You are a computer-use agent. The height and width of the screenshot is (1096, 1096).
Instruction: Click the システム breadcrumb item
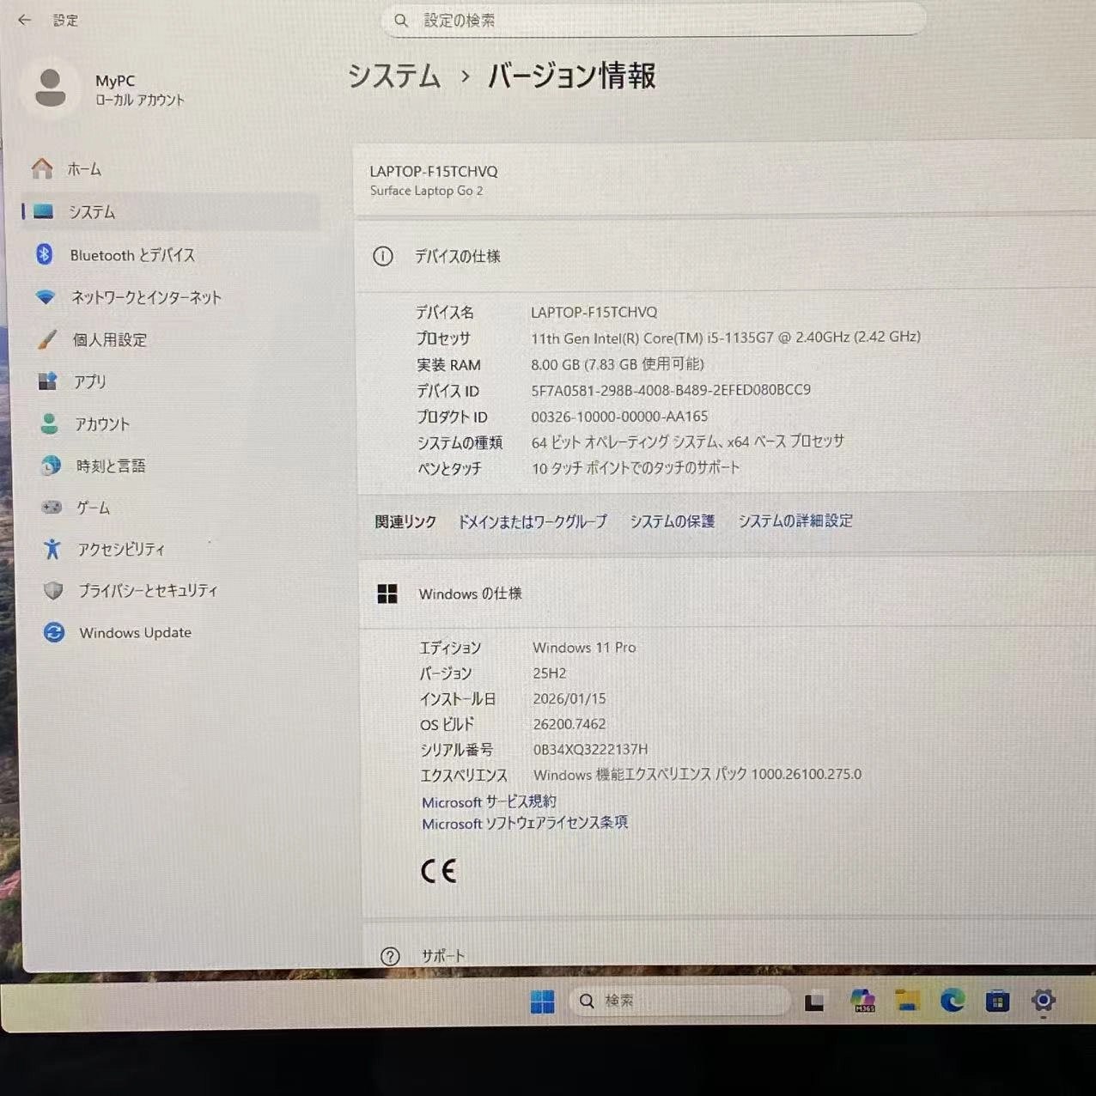(393, 77)
